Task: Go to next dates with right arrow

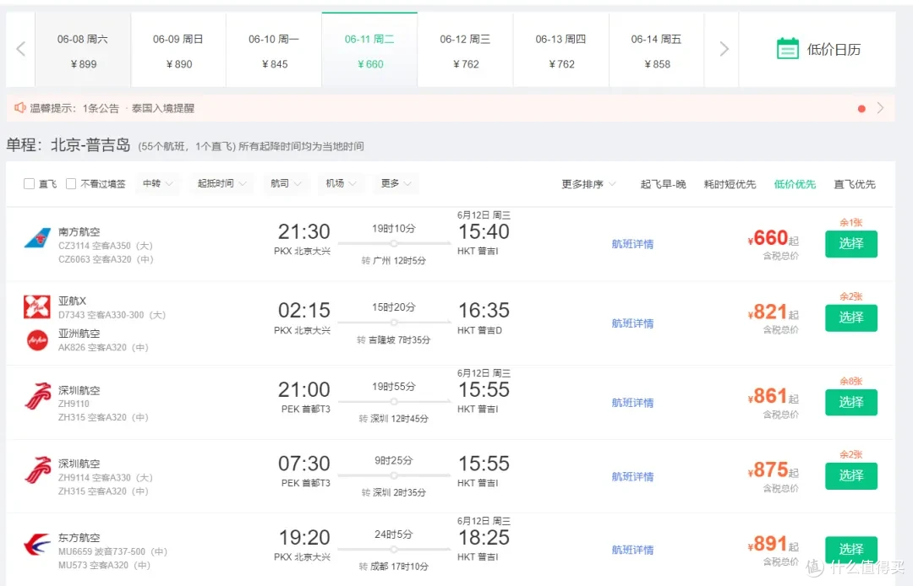Action: pos(724,49)
